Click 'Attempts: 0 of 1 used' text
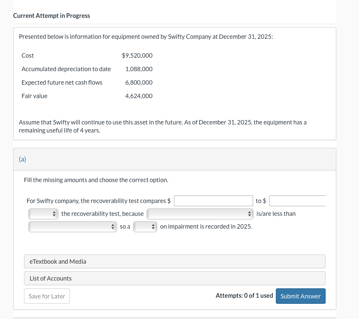 pyautogui.click(x=244, y=295)
